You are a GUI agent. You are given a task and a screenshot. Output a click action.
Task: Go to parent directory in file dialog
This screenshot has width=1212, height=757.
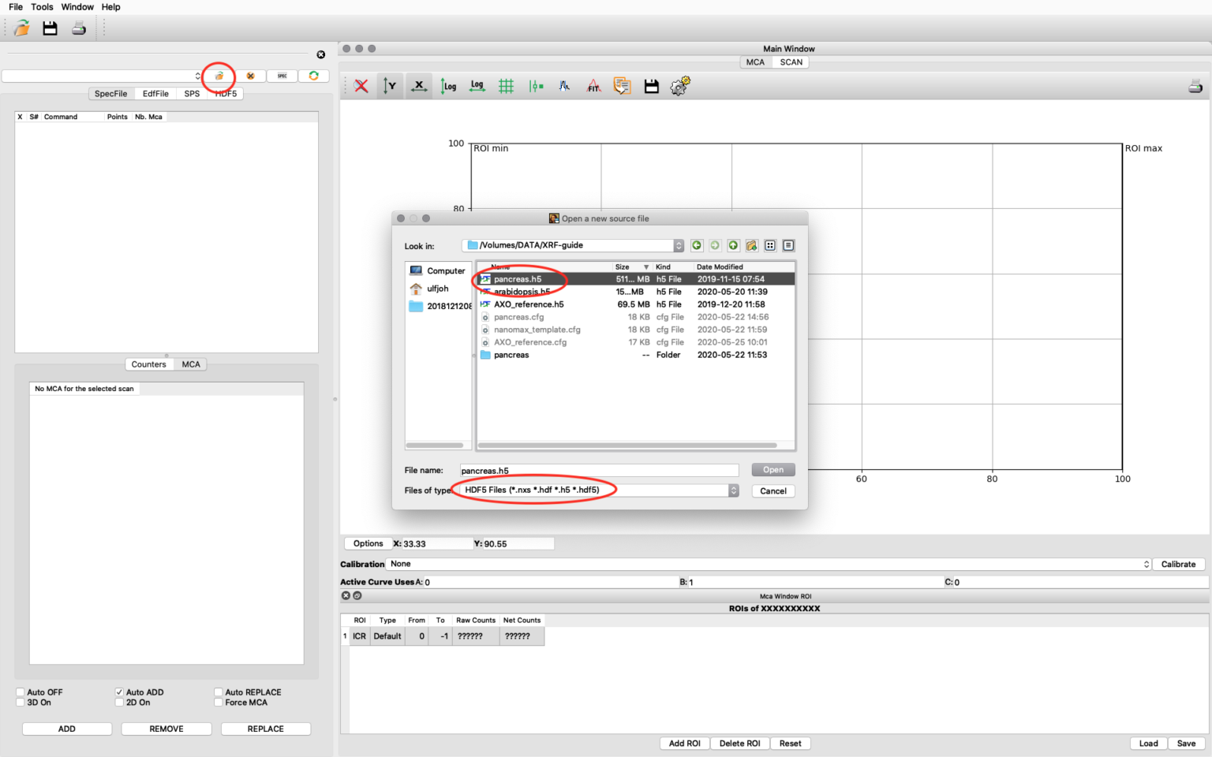733,245
